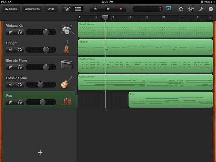Adjust Vintage Kit track volume slider

pos(41,32)
